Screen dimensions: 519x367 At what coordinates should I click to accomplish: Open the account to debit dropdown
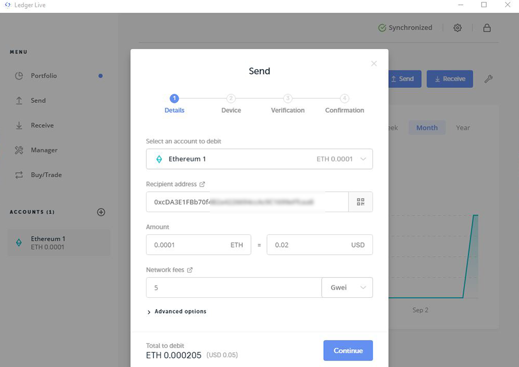point(259,159)
